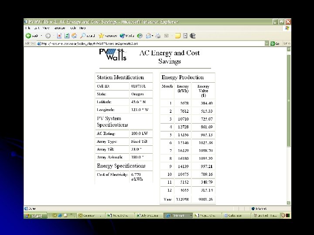Switch to the untitled taskbar window at far right
This screenshot has width=314, height=235.
click(x=265, y=215)
